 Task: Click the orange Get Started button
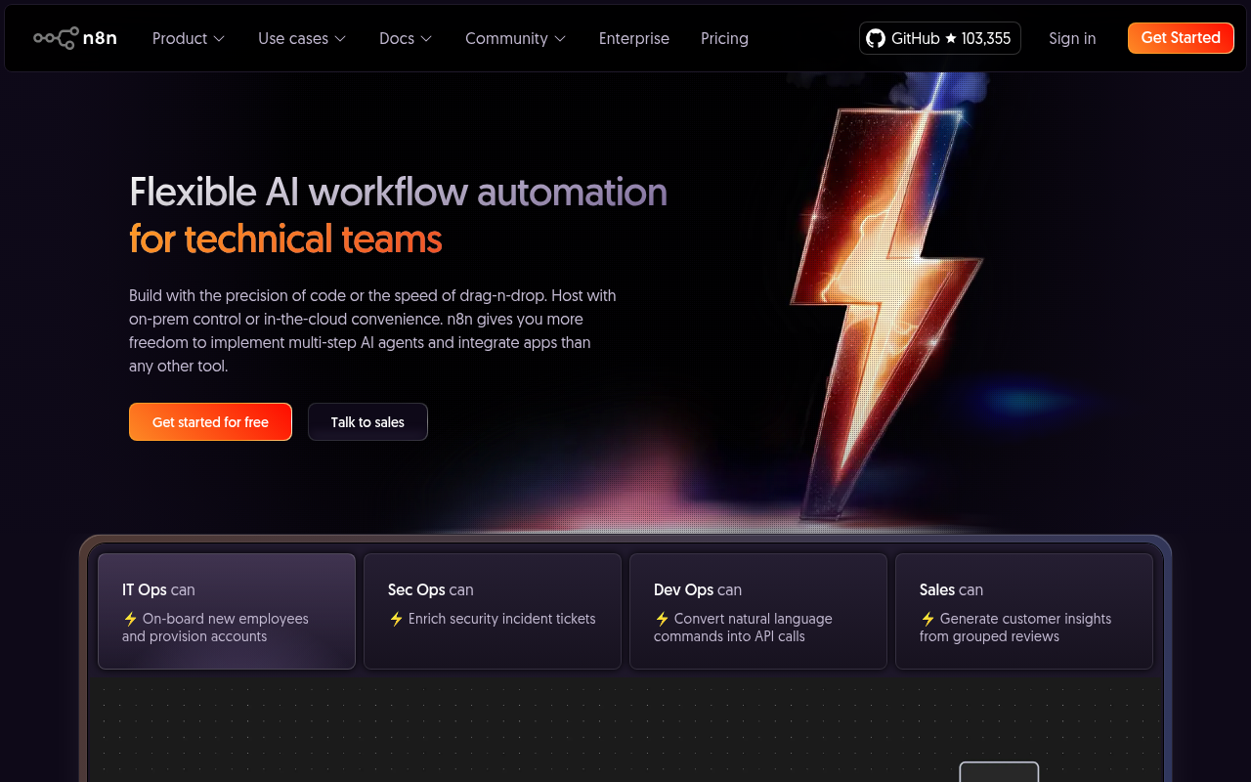pos(1181,38)
